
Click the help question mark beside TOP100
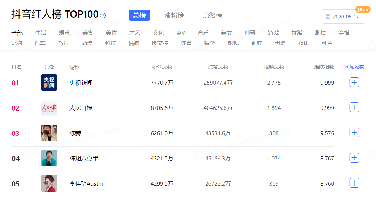pyautogui.click(x=103, y=15)
